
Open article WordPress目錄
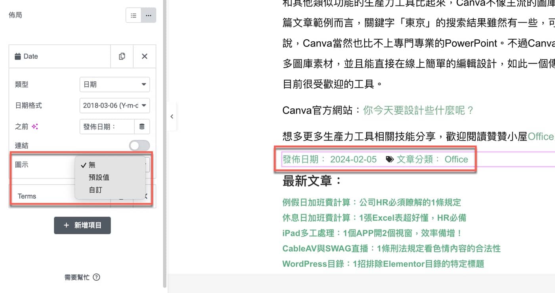pos(383,264)
